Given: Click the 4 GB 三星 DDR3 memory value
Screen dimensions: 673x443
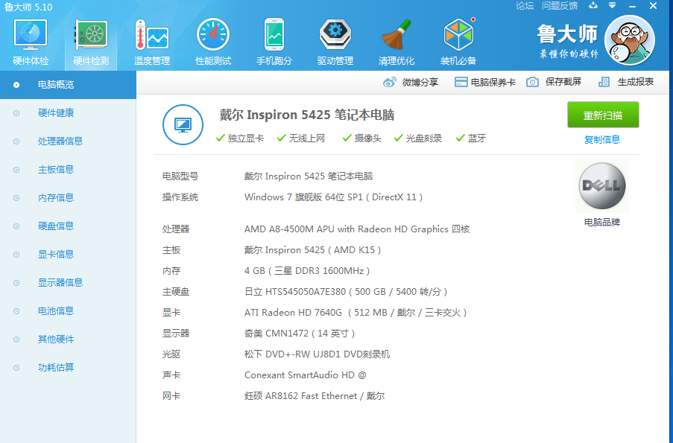Looking at the screenshot, I should 307,271.
